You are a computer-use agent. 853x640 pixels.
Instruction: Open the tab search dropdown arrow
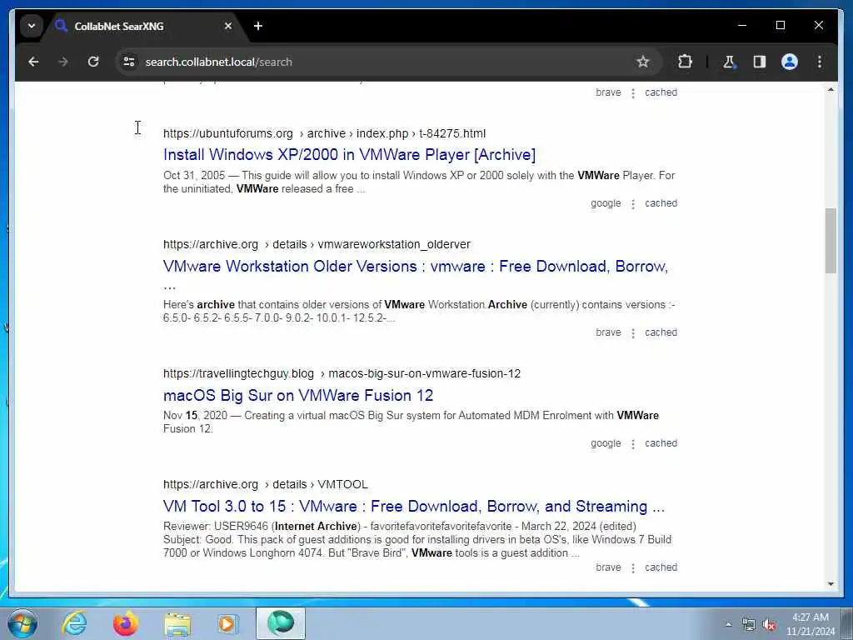[32, 26]
